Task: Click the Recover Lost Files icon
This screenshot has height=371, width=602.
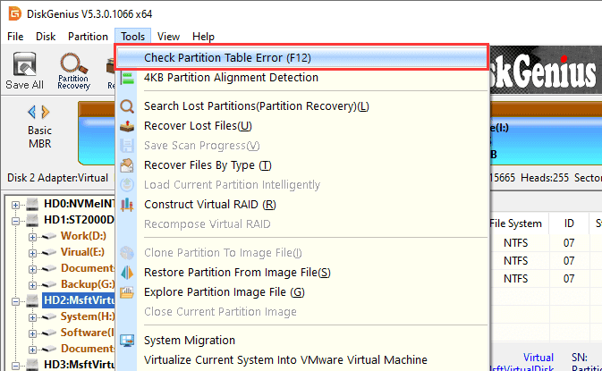Action: click(x=126, y=126)
